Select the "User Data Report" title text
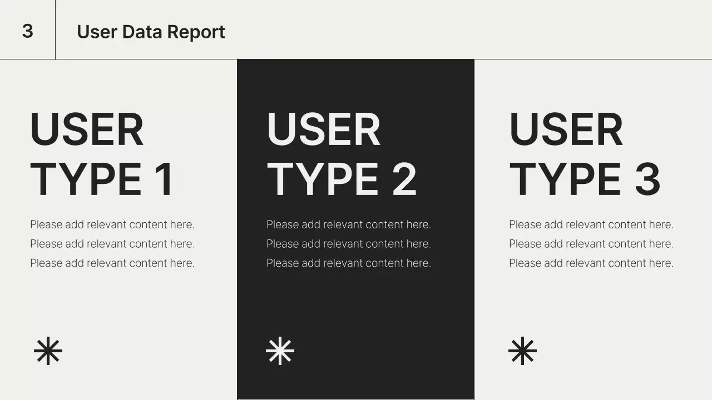This screenshot has width=712, height=400. pyautogui.click(x=151, y=32)
